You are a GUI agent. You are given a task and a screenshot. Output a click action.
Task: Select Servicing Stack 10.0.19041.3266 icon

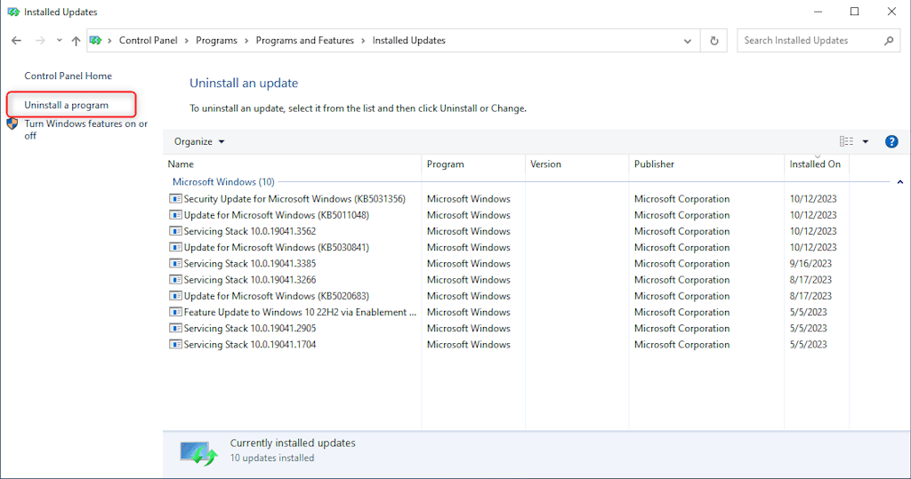175,281
